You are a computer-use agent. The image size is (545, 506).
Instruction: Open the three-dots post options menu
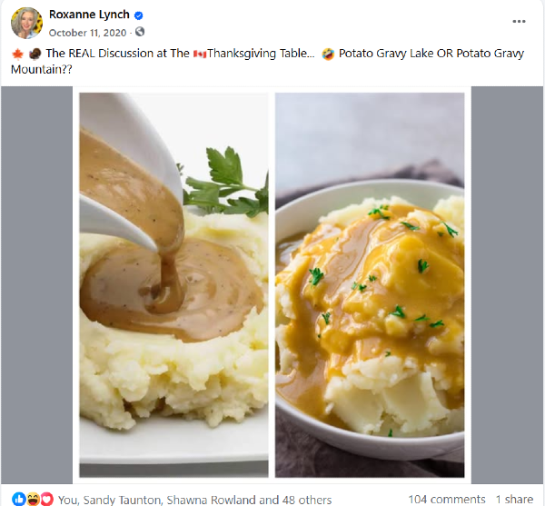(519, 21)
